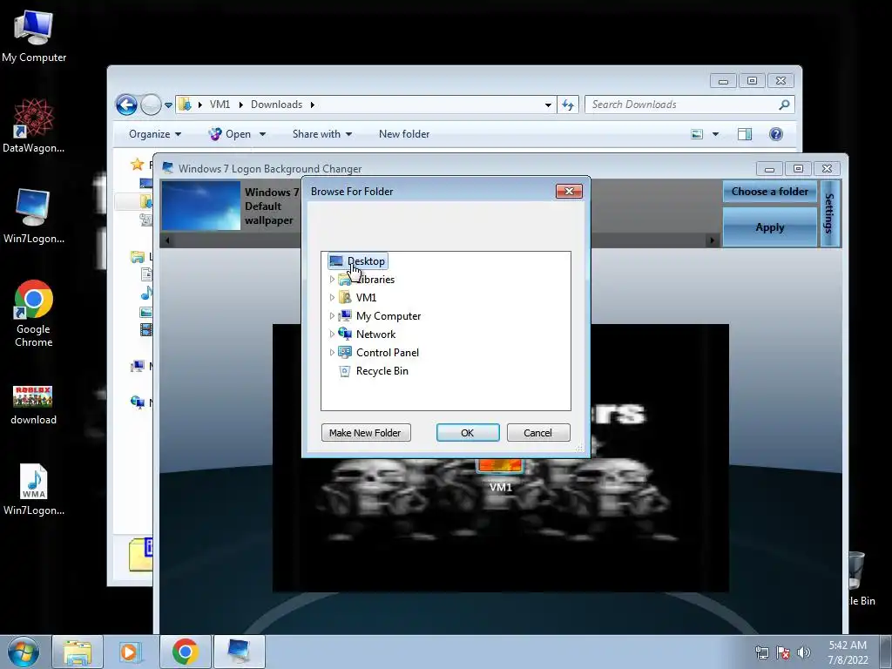Open Explorer help icon

click(x=776, y=134)
